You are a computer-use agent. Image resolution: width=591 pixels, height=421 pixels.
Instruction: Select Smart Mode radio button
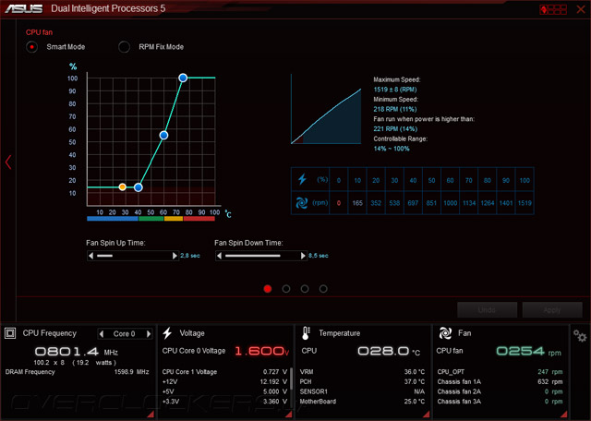pos(32,47)
